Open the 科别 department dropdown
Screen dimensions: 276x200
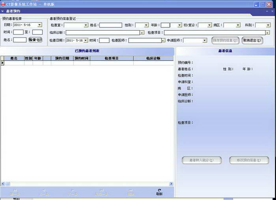coord(268,25)
